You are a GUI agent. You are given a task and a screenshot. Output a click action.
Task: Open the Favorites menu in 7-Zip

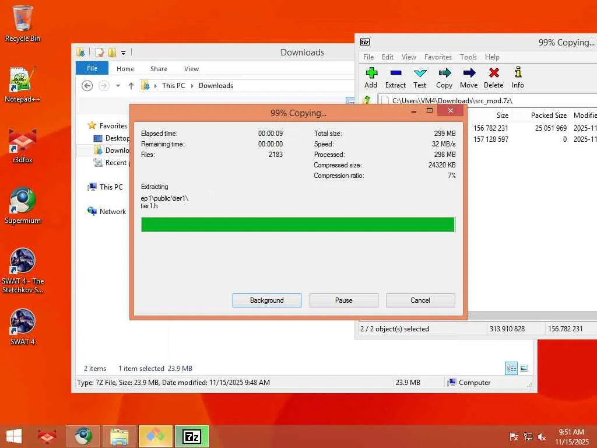[x=438, y=57]
